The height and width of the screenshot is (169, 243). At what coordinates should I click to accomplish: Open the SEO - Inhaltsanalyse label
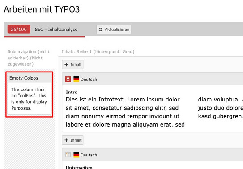click(x=56, y=30)
